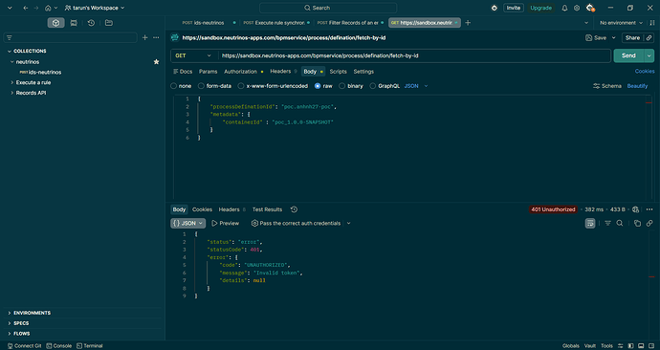The width and height of the screenshot is (660, 350).
Task: Select GraphQL body type
Action: (372, 86)
